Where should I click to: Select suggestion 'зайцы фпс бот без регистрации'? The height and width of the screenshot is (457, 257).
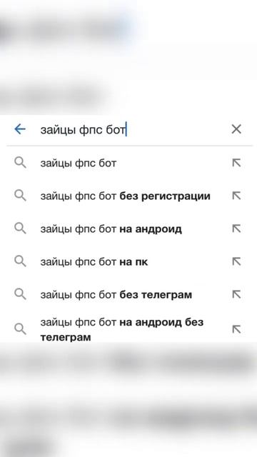(x=126, y=196)
